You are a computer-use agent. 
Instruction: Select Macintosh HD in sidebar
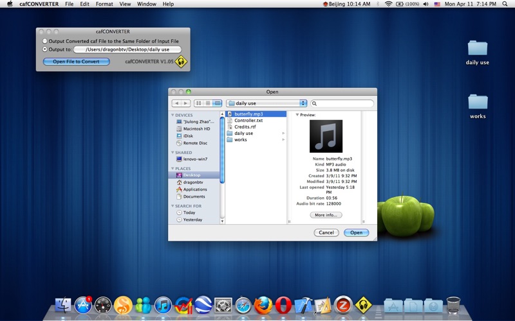point(194,129)
